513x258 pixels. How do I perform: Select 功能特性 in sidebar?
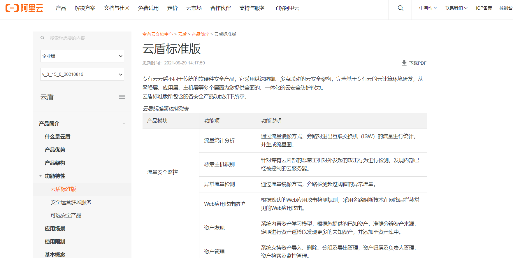pos(55,176)
